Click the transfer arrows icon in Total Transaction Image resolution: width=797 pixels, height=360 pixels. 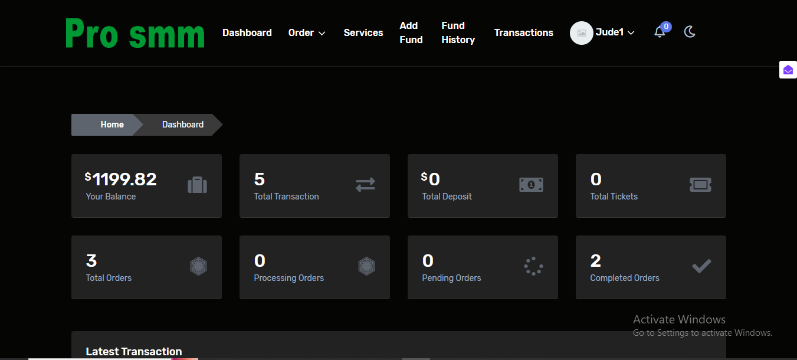pos(365,185)
